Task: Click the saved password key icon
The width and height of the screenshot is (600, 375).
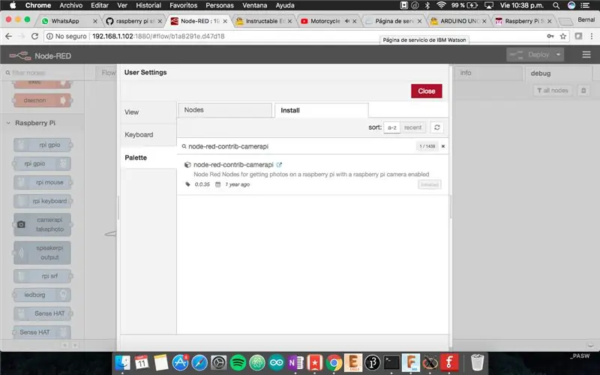Action: tap(550, 36)
